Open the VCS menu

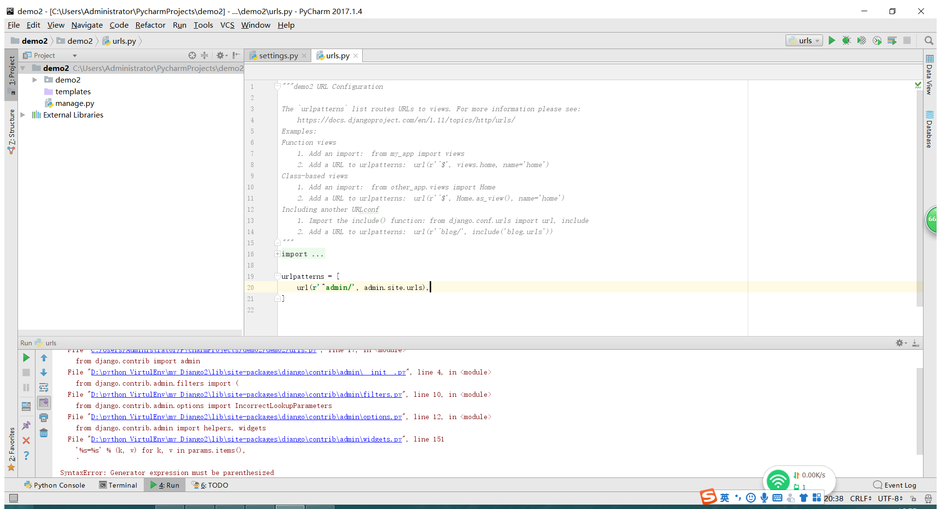coord(227,25)
